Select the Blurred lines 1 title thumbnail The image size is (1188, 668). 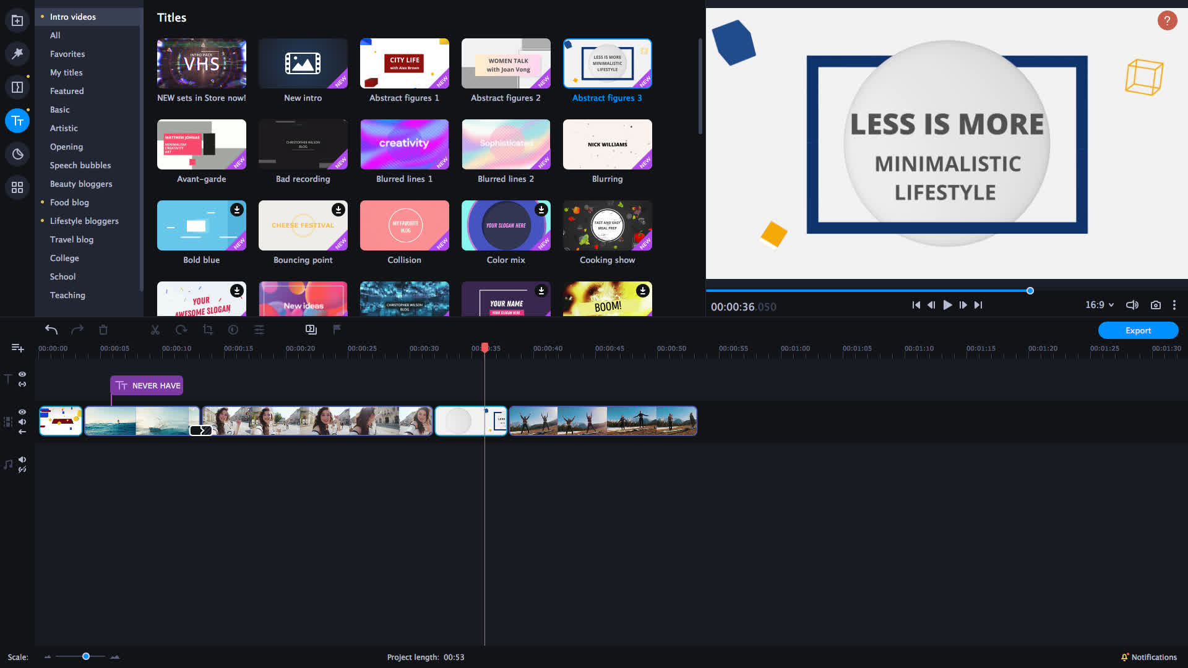[404, 143]
